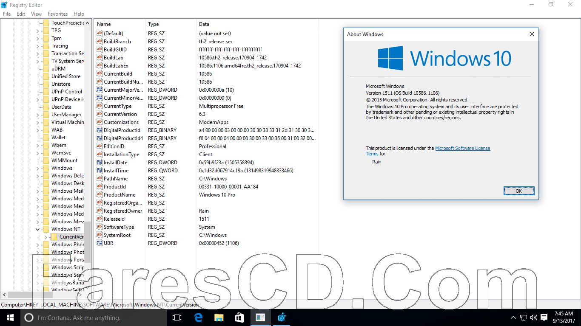This screenshot has width=581, height=326.
Task: Click the taskbar clock showing 7:45 AM
Action: tap(564, 318)
